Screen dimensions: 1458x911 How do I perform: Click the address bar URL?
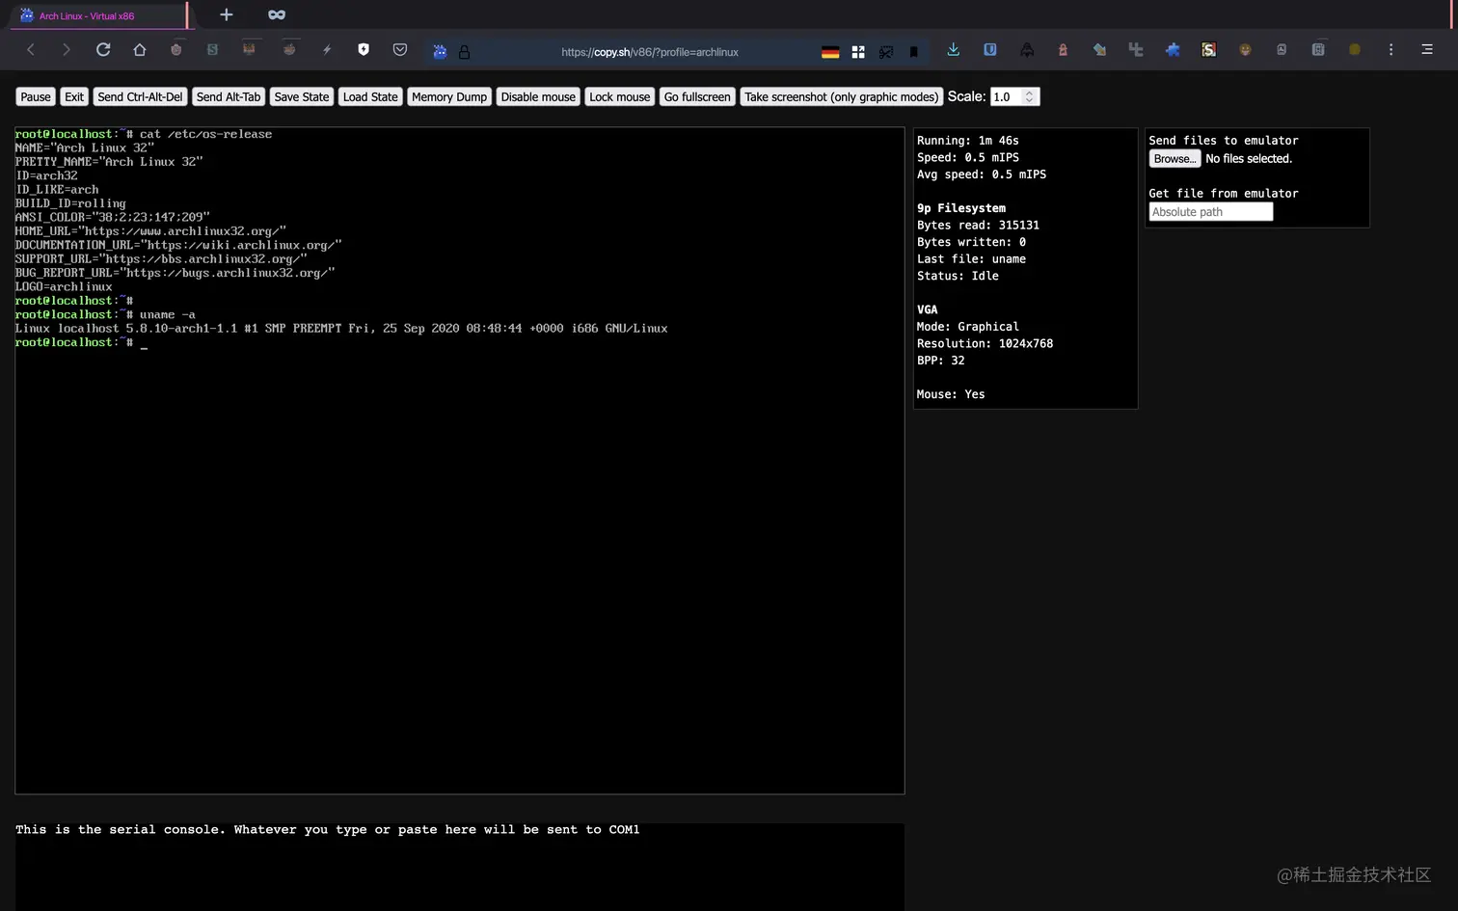tap(650, 52)
